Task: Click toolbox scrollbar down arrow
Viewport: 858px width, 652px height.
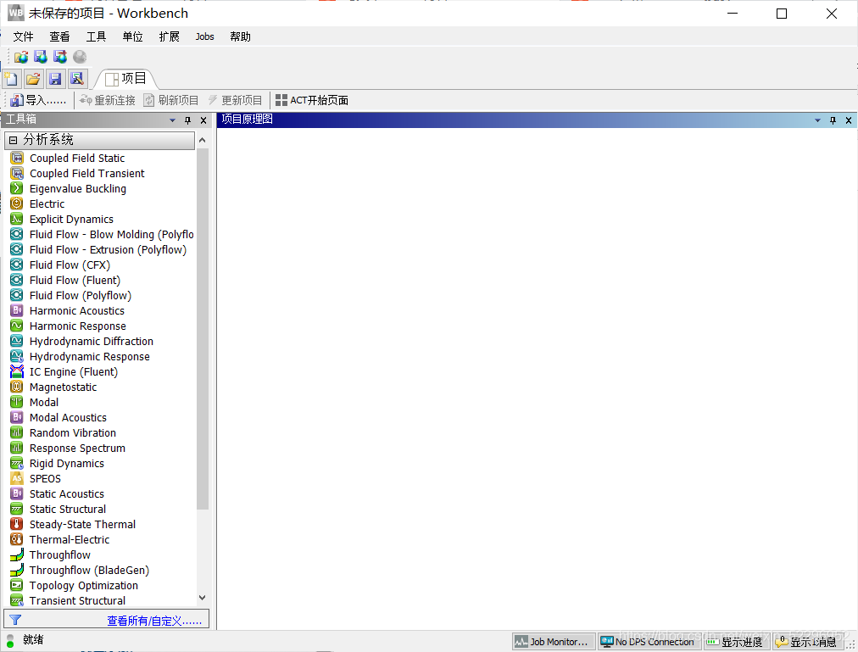Action: click(203, 598)
